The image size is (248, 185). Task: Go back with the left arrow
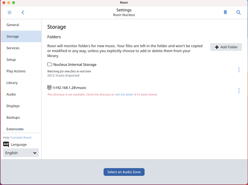coord(23,13)
